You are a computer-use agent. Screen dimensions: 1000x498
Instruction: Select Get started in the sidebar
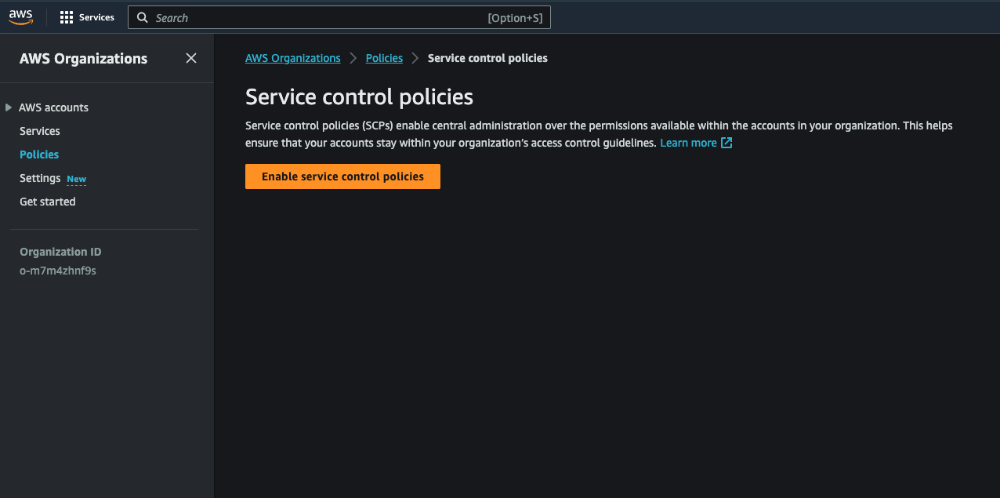pos(48,202)
